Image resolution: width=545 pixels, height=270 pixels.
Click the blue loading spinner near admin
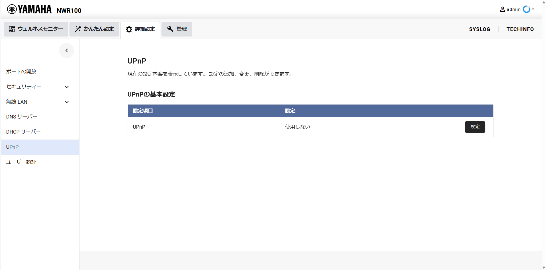526,9
